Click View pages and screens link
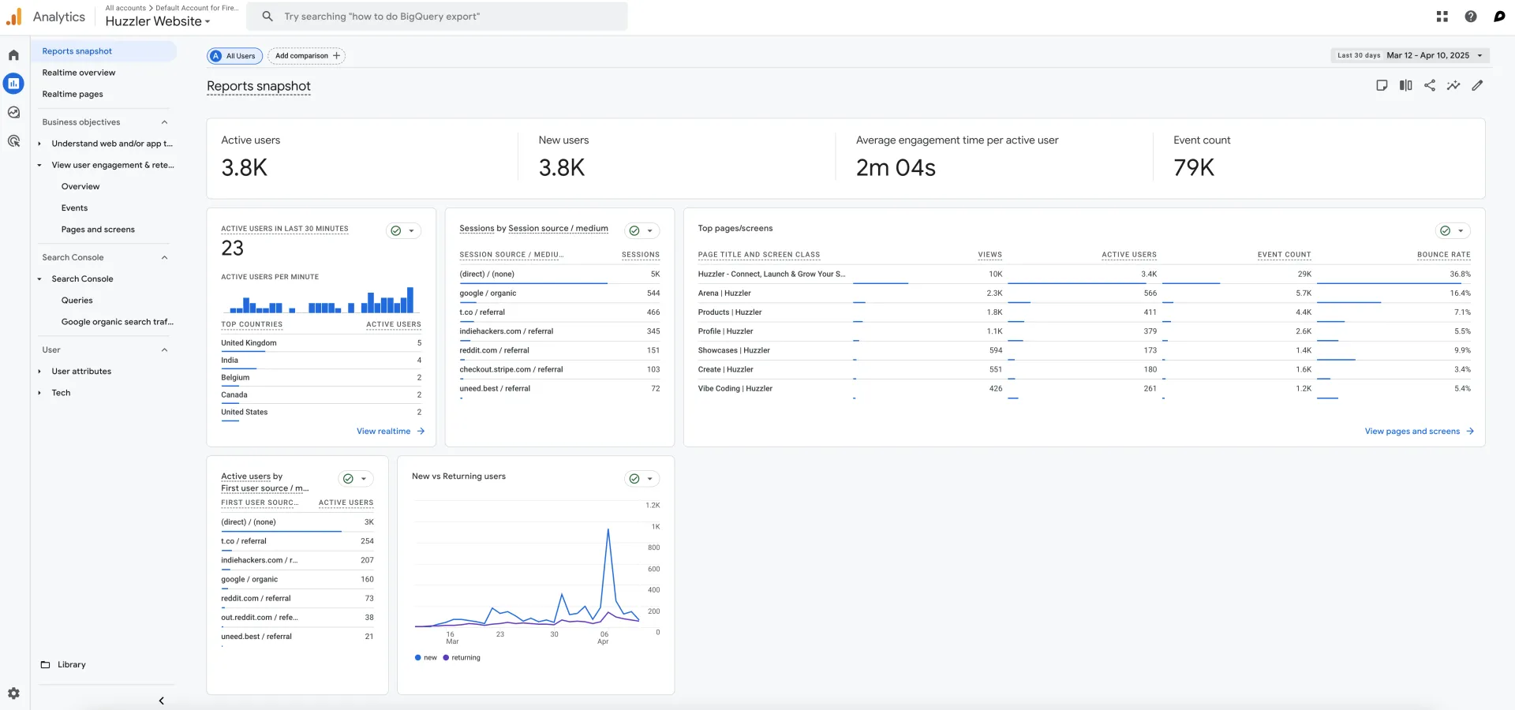 point(1412,432)
